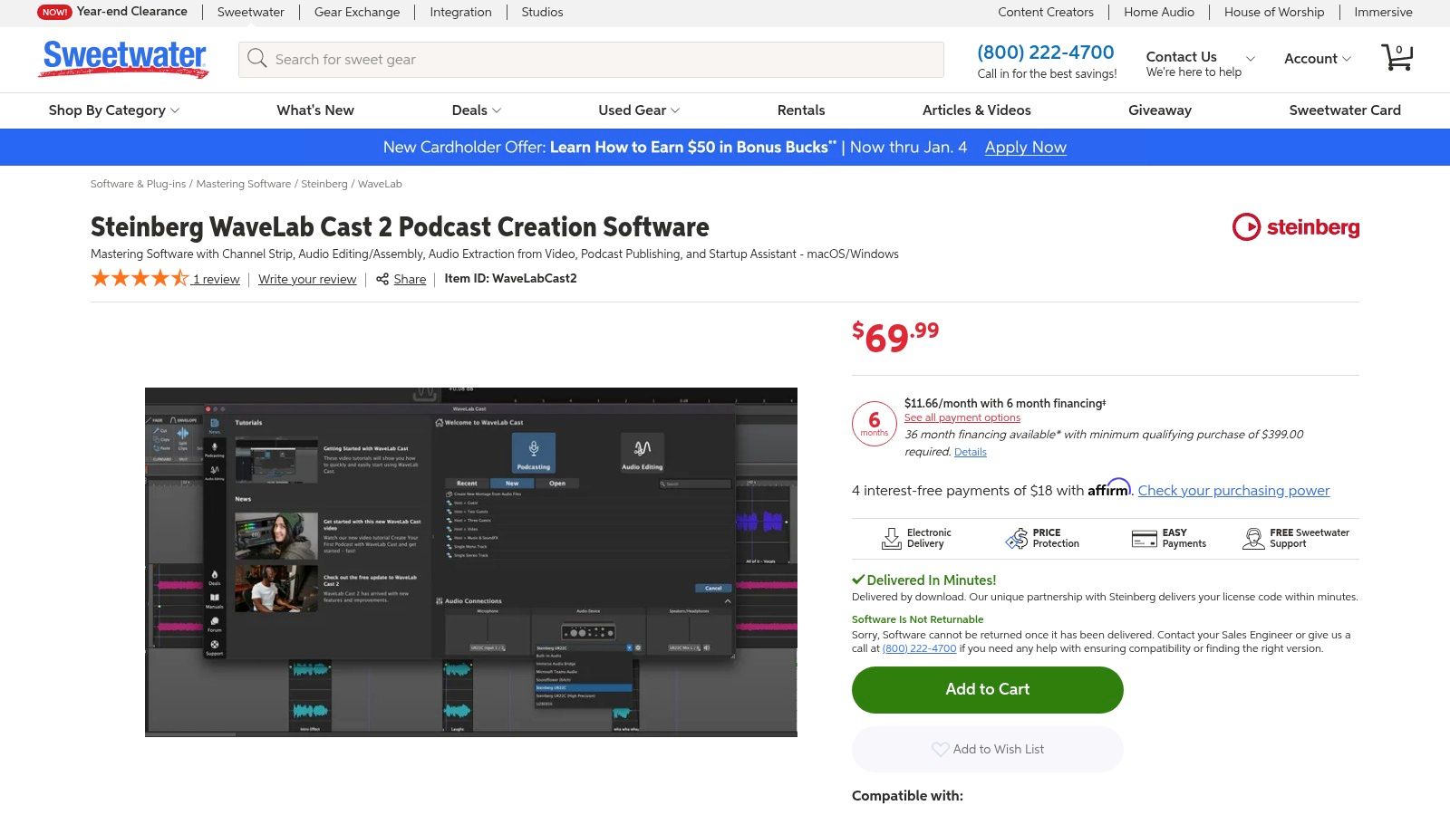Click the Steinberg brand logo
This screenshot has height=815, width=1450.
(x=1295, y=227)
